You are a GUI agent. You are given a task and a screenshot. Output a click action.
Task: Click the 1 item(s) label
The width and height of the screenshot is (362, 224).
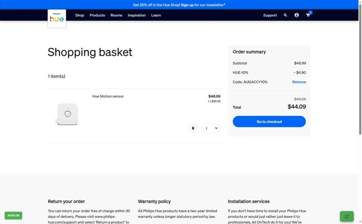(x=57, y=76)
